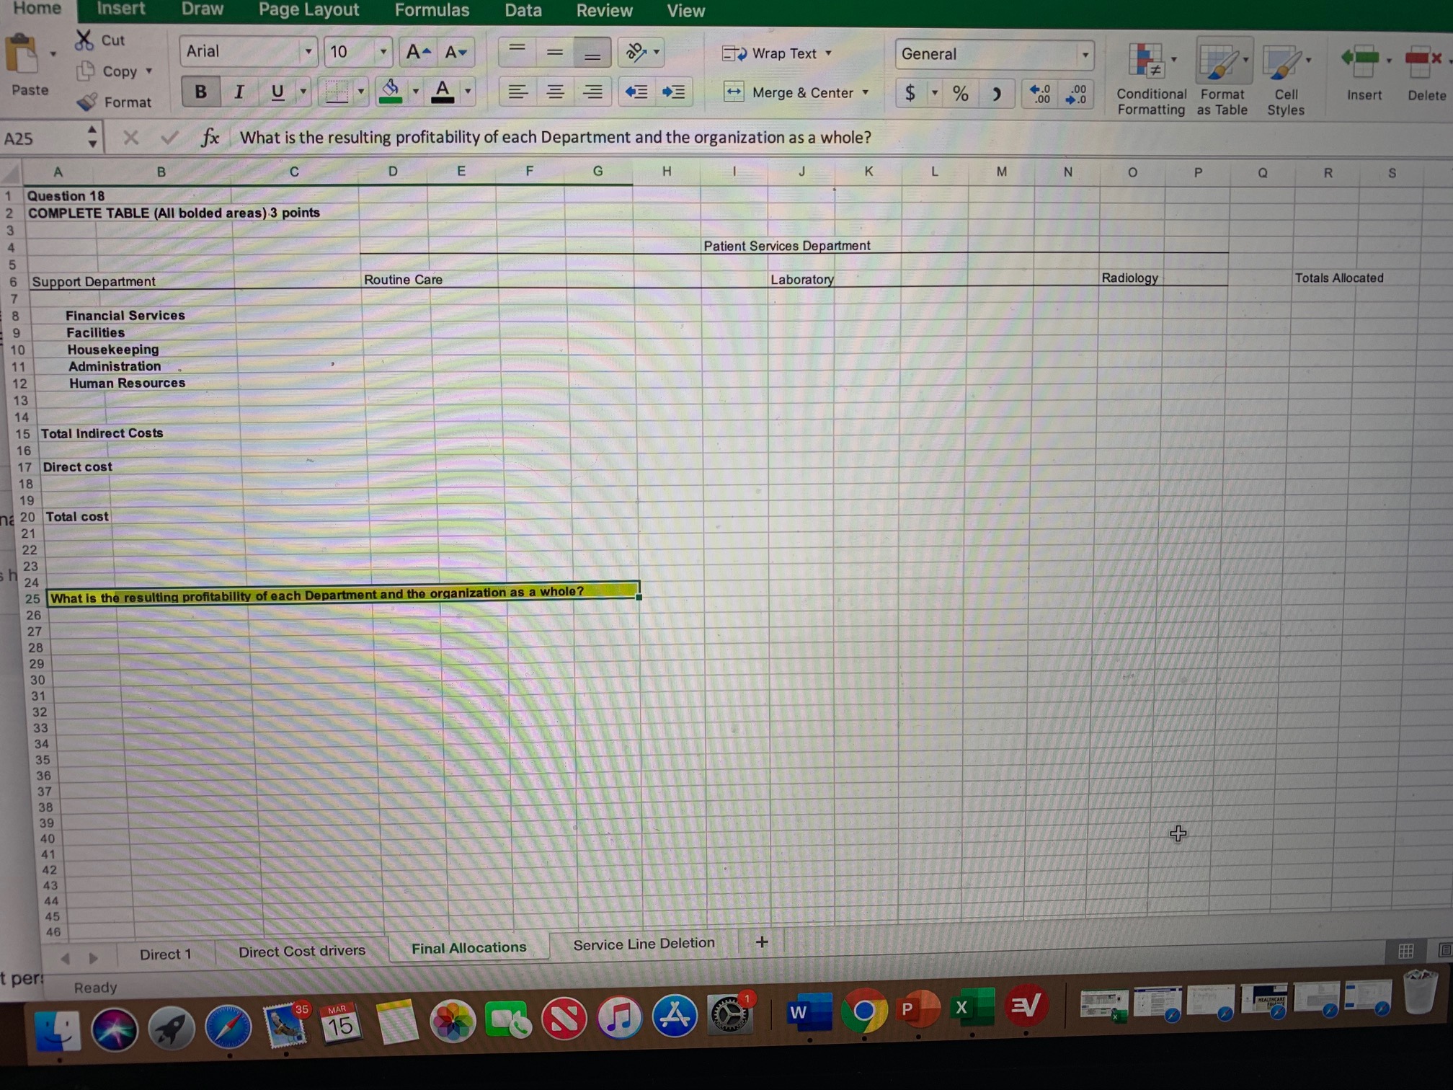Open the General number format dropdown

click(1085, 54)
